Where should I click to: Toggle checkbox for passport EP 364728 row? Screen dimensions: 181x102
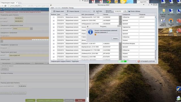click(54, 54)
